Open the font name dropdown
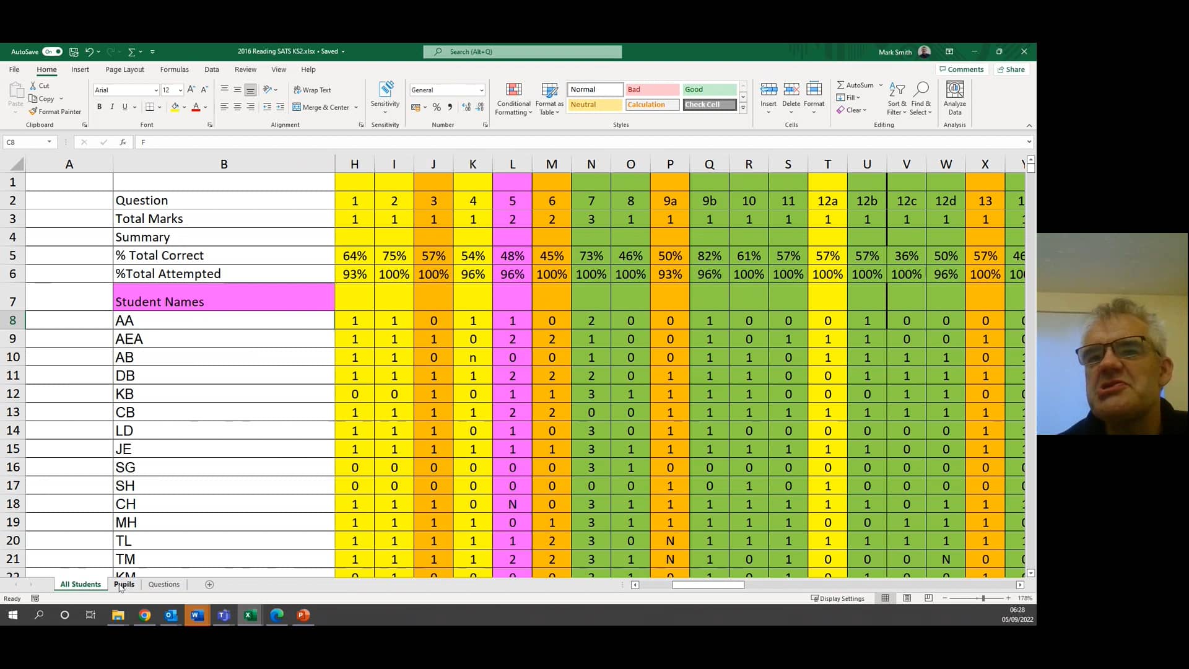The height and width of the screenshot is (669, 1189). [x=157, y=90]
